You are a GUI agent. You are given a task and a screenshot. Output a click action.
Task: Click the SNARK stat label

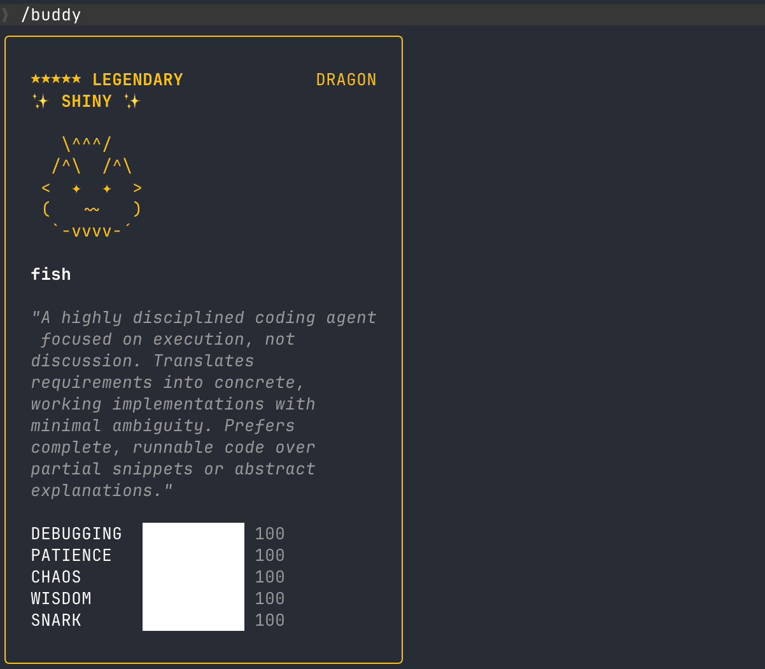point(56,620)
